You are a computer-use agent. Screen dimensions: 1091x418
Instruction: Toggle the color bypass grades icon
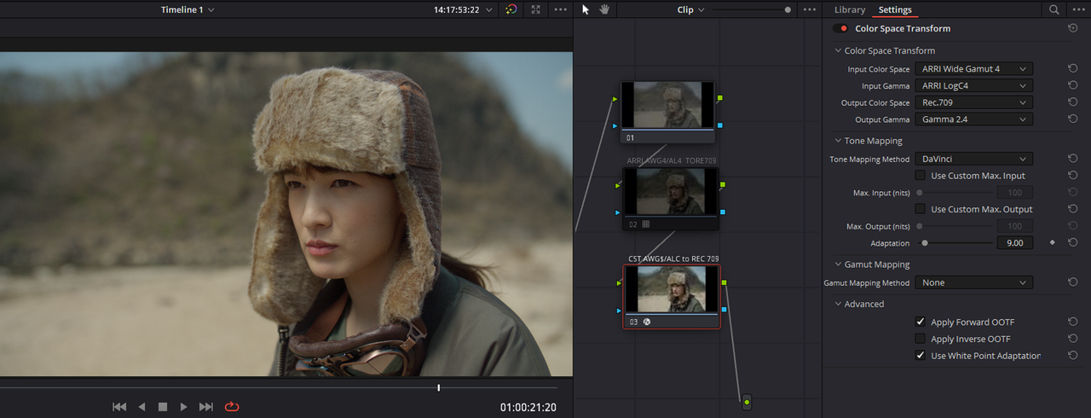click(x=511, y=9)
